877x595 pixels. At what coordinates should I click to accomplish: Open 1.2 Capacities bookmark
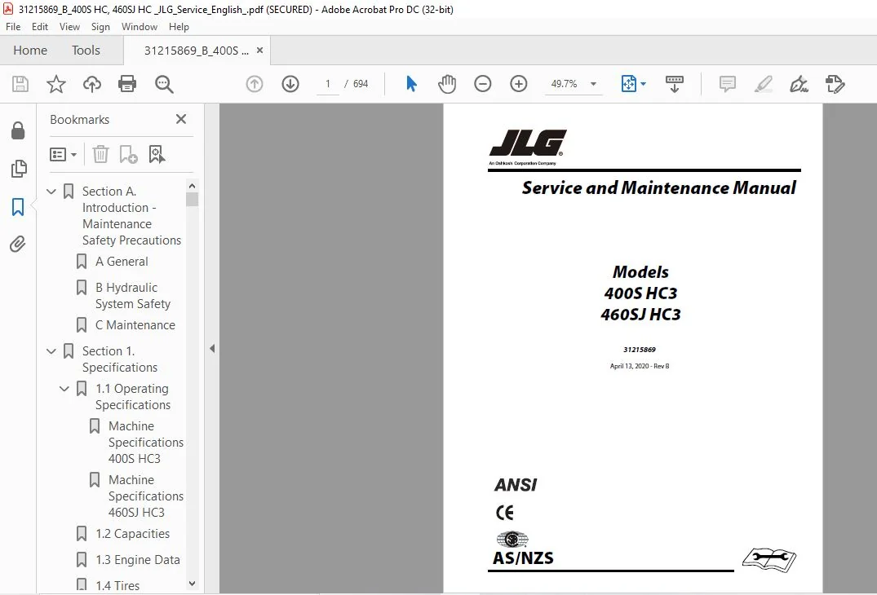tap(132, 534)
